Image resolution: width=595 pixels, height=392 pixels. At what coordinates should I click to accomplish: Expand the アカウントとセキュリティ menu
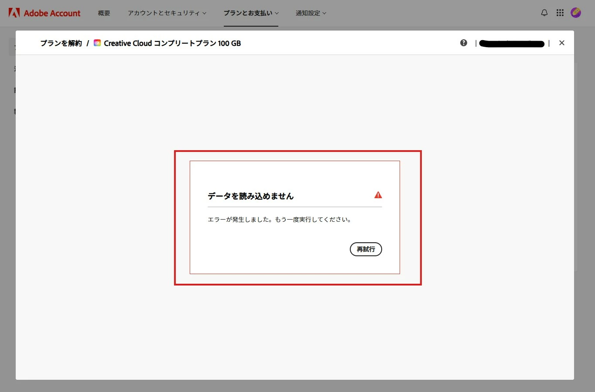167,13
